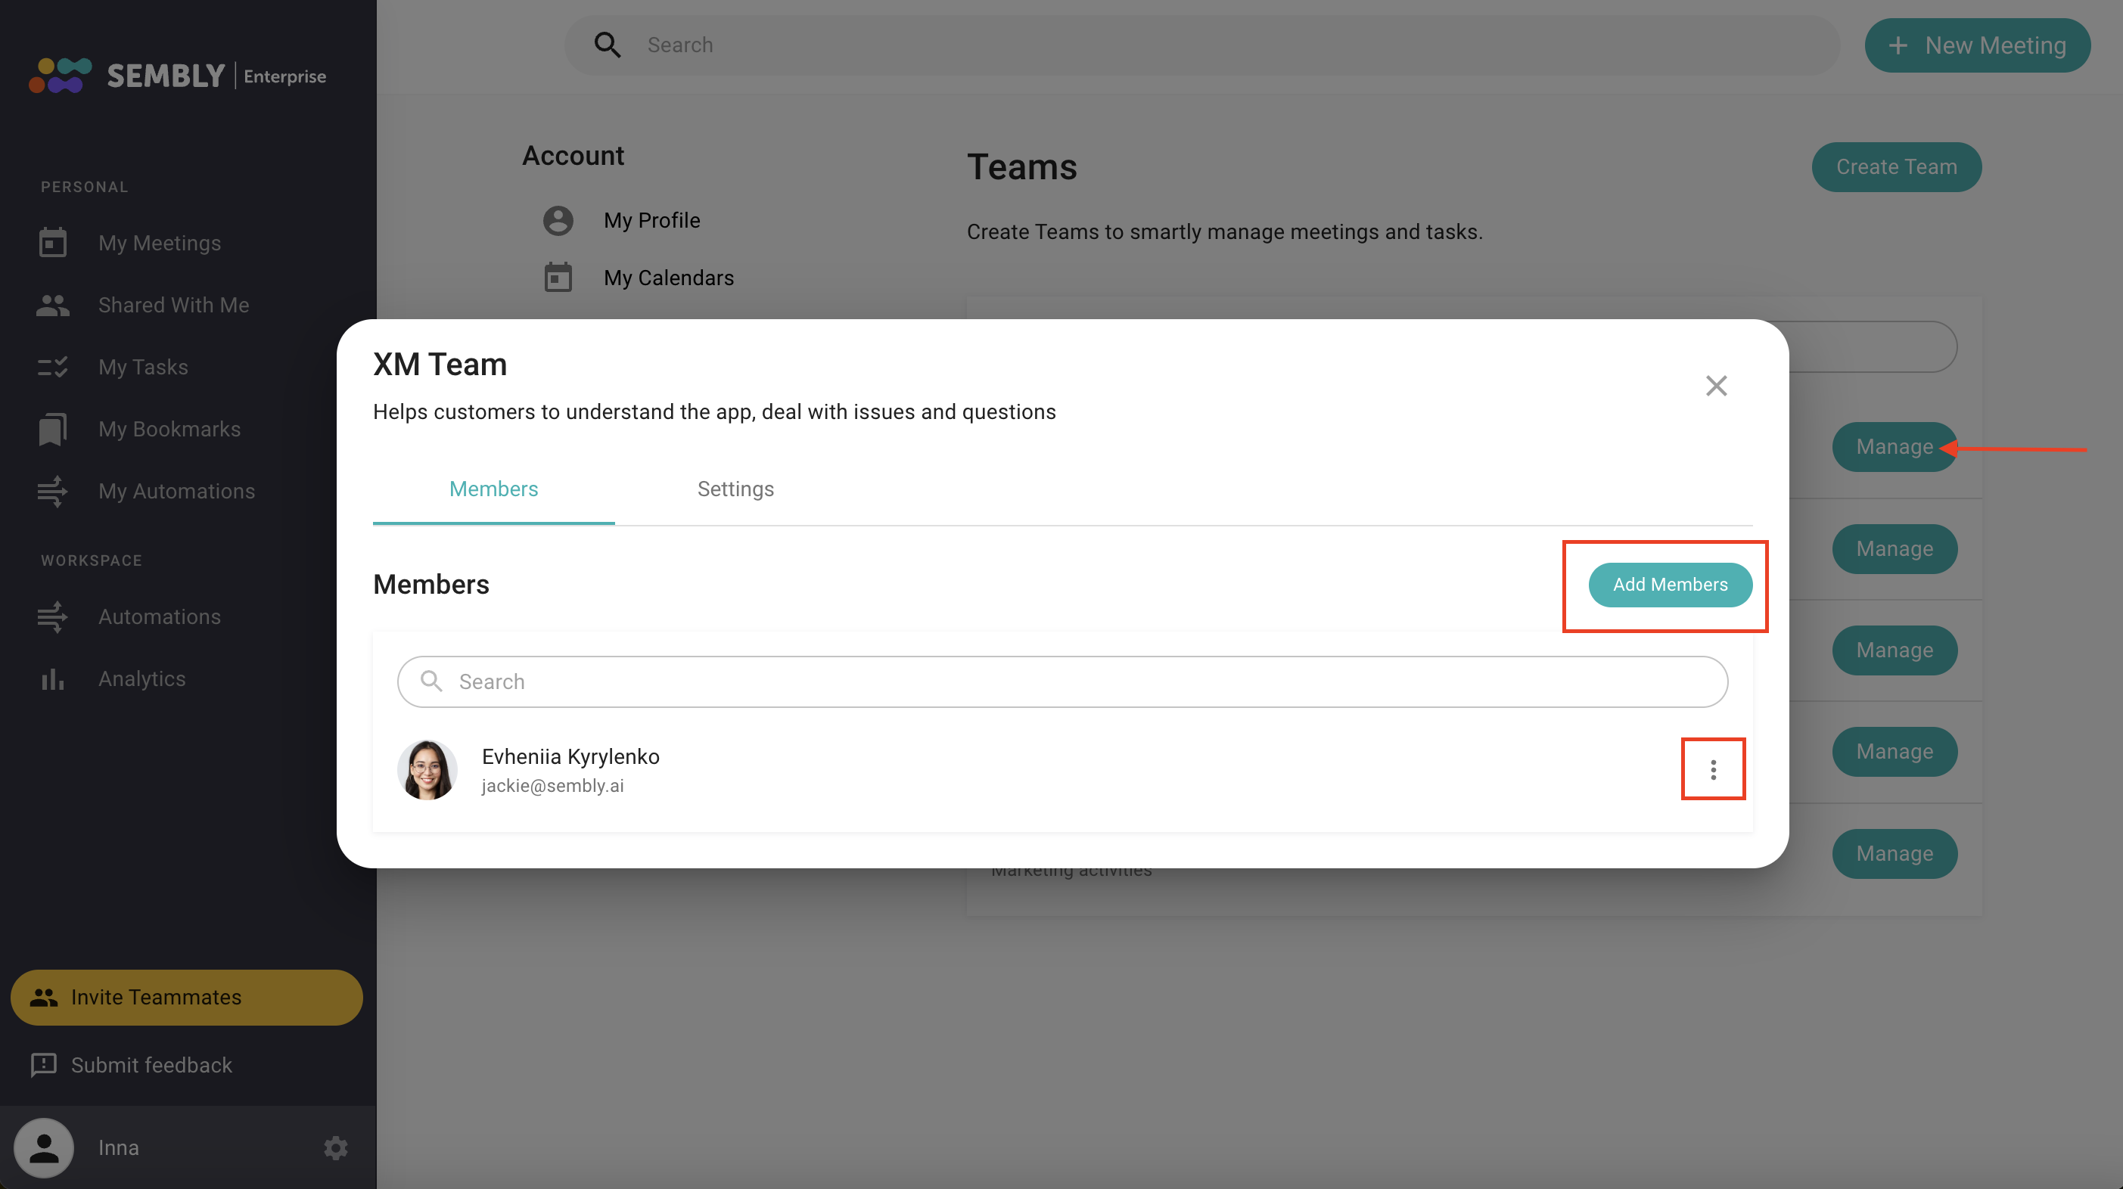This screenshot has height=1189, width=2123.
Task: Open My Tasks checklist icon
Action: (x=53, y=367)
